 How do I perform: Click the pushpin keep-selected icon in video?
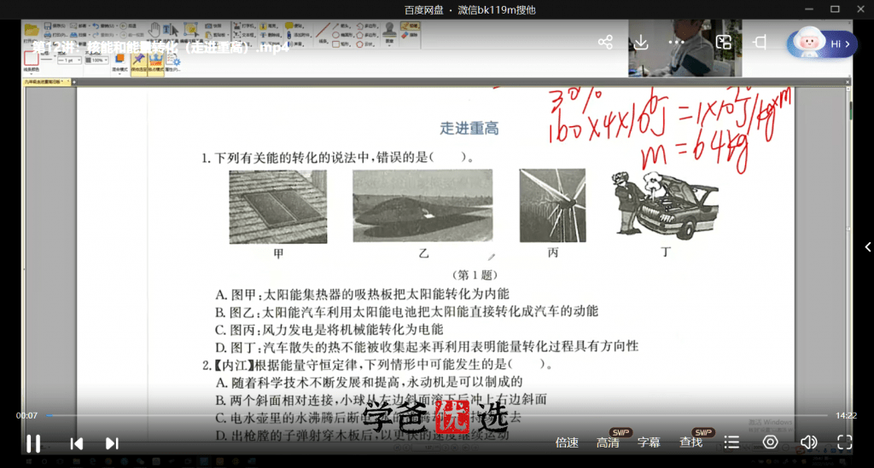pyautogui.click(x=139, y=61)
